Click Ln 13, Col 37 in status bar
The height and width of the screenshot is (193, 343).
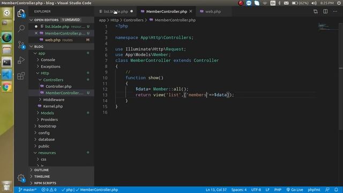pos(216,190)
